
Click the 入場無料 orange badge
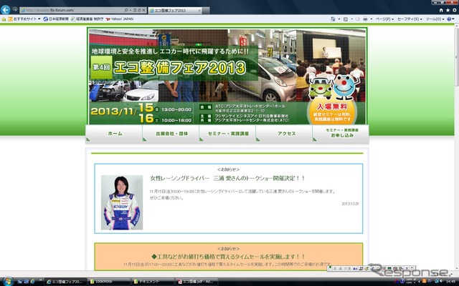[x=332, y=112]
